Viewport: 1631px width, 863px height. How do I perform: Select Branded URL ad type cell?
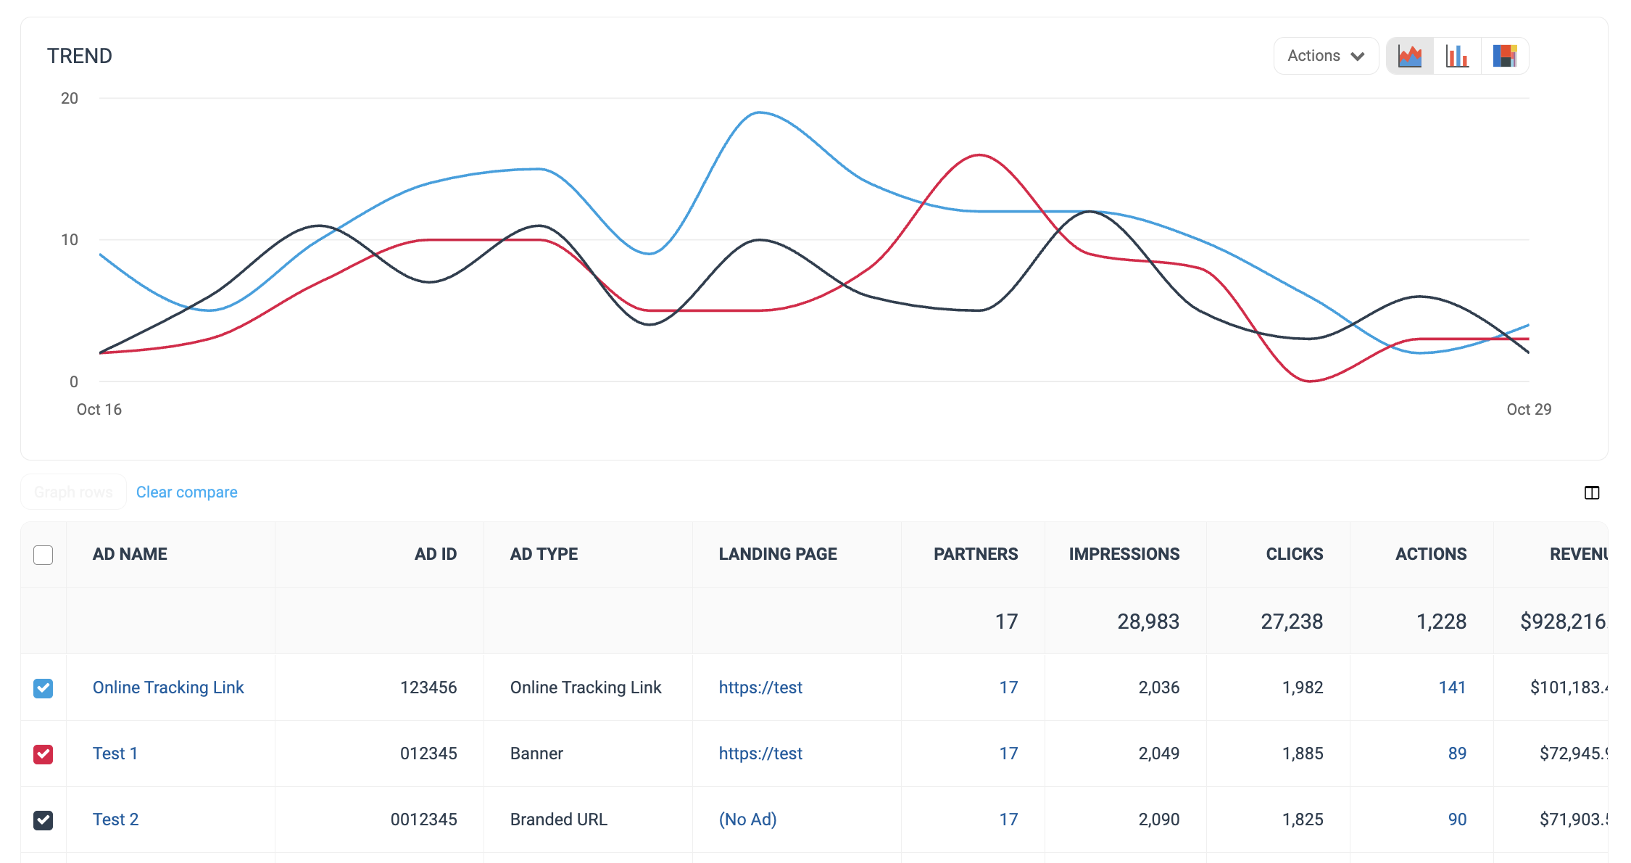coord(559,819)
